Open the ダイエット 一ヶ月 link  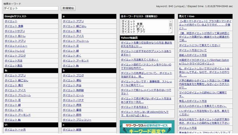click(x=15, y=130)
